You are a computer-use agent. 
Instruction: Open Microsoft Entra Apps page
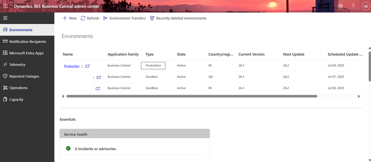click(x=27, y=53)
